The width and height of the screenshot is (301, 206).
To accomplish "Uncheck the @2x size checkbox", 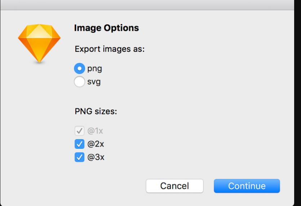I will pyautogui.click(x=79, y=144).
